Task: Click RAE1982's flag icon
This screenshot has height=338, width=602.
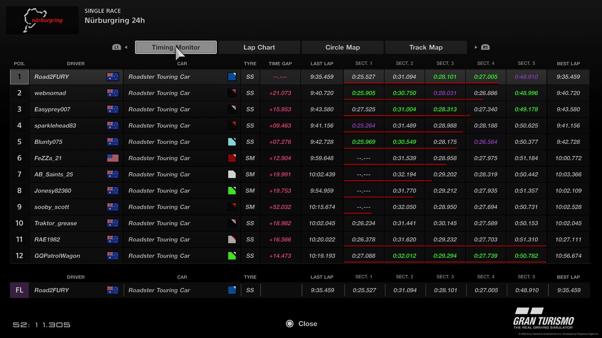Action: pyautogui.click(x=113, y=239)
